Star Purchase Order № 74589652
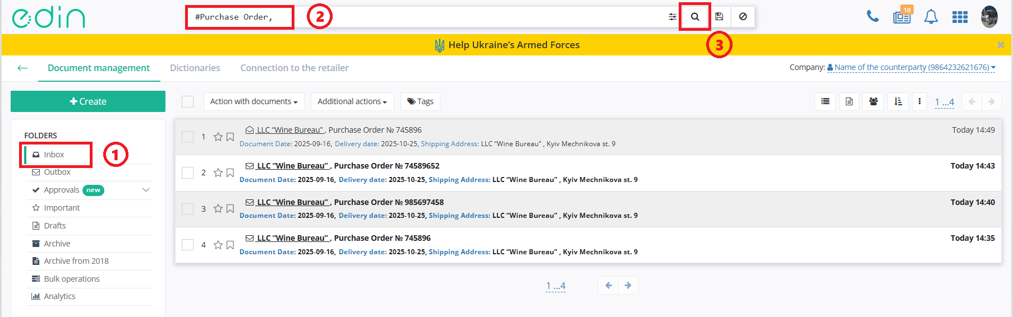This screenshot has width=1013, height=317. pyautogui.click(x=218, y=173)
